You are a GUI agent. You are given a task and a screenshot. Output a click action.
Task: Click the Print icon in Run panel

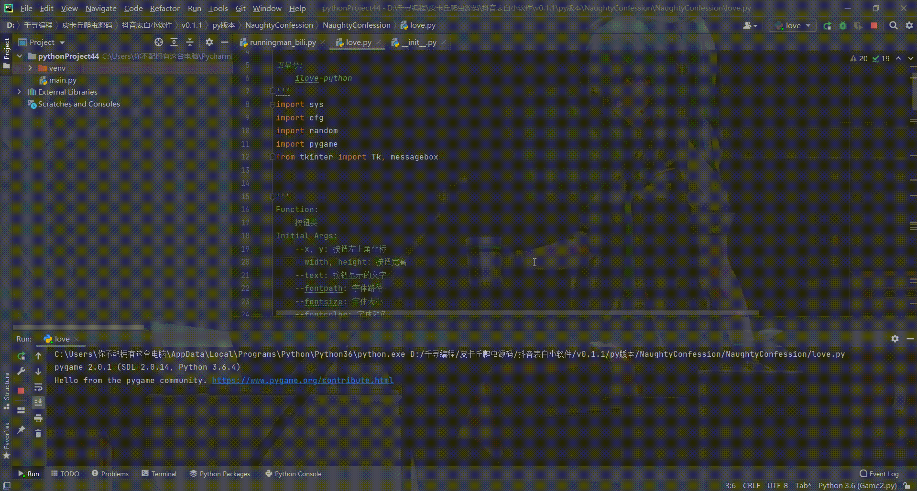tap(38, 418)
